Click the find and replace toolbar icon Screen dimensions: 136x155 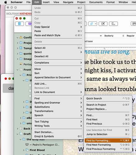113,24
